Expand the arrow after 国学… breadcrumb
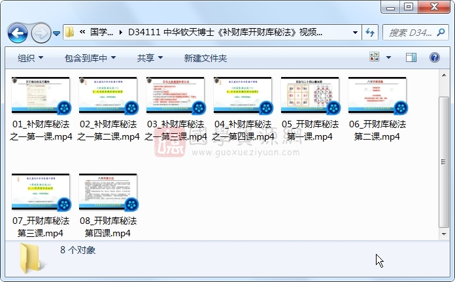The width and height of the screenshot is (455, 282). pos(121,33)
